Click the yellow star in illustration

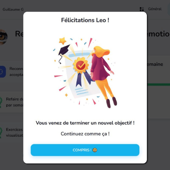point(63,41)
